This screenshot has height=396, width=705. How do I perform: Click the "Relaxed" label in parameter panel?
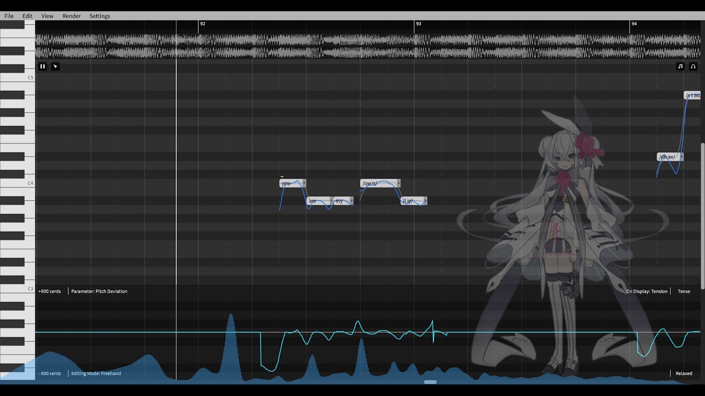click(x=684, y=373)
